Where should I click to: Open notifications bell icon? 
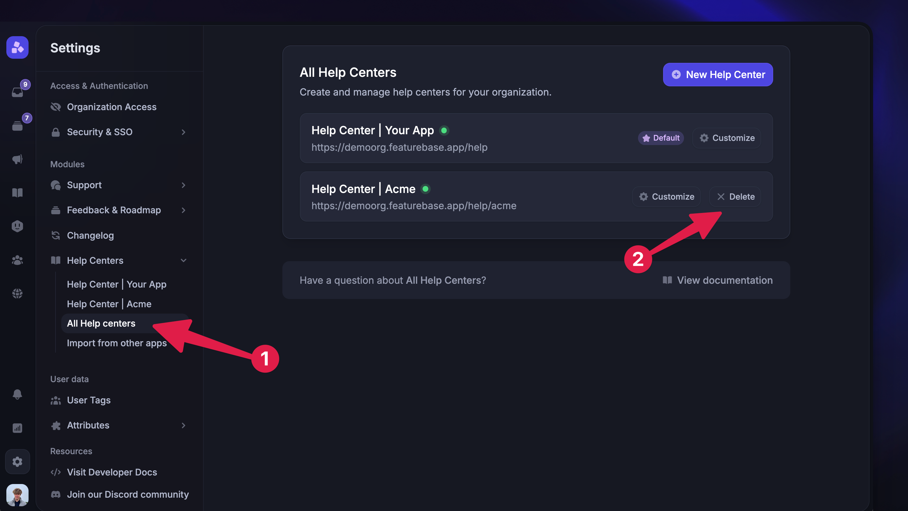(17, 394)
